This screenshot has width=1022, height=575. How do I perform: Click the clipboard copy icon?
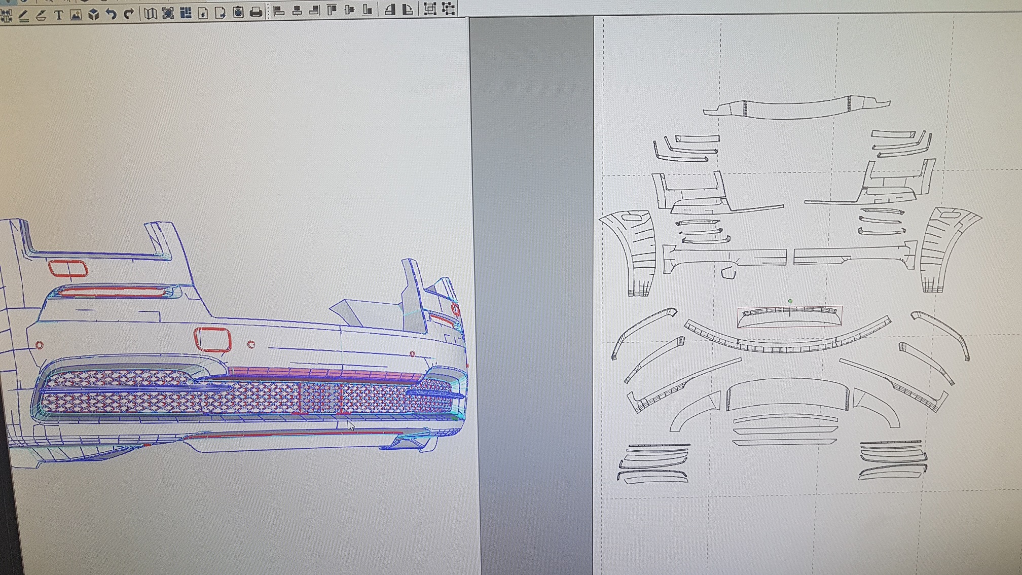(238, 12)
